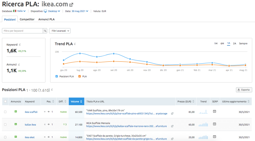The image size is (255, 141).
Task: Open the kallax-scaffale URL external icon
Action: pyautogui.click(x=172, y=126)
